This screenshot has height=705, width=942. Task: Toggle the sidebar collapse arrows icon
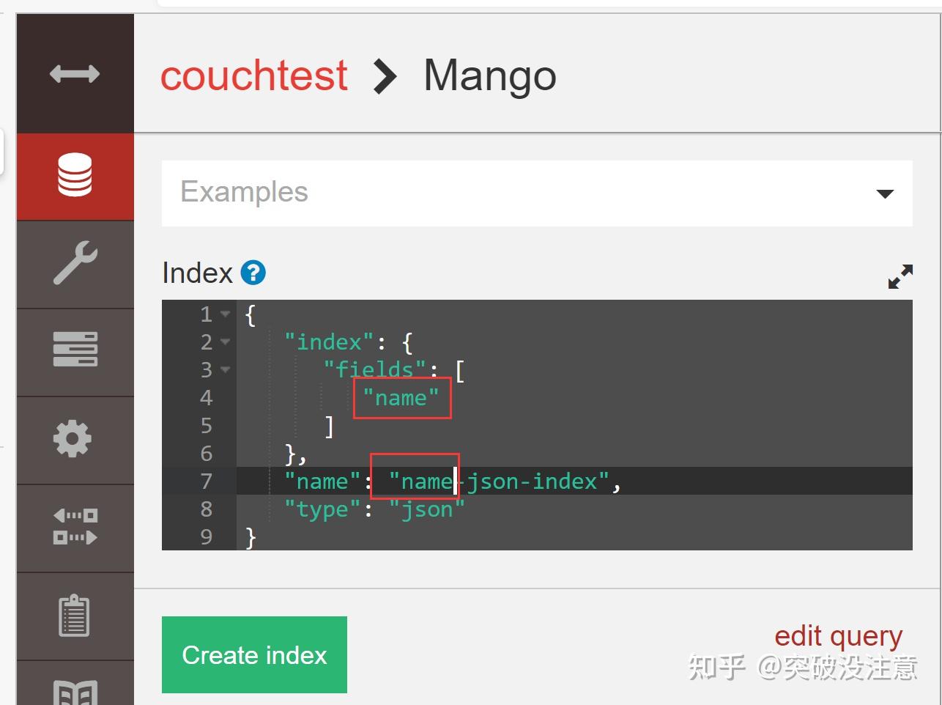[75, 73]
